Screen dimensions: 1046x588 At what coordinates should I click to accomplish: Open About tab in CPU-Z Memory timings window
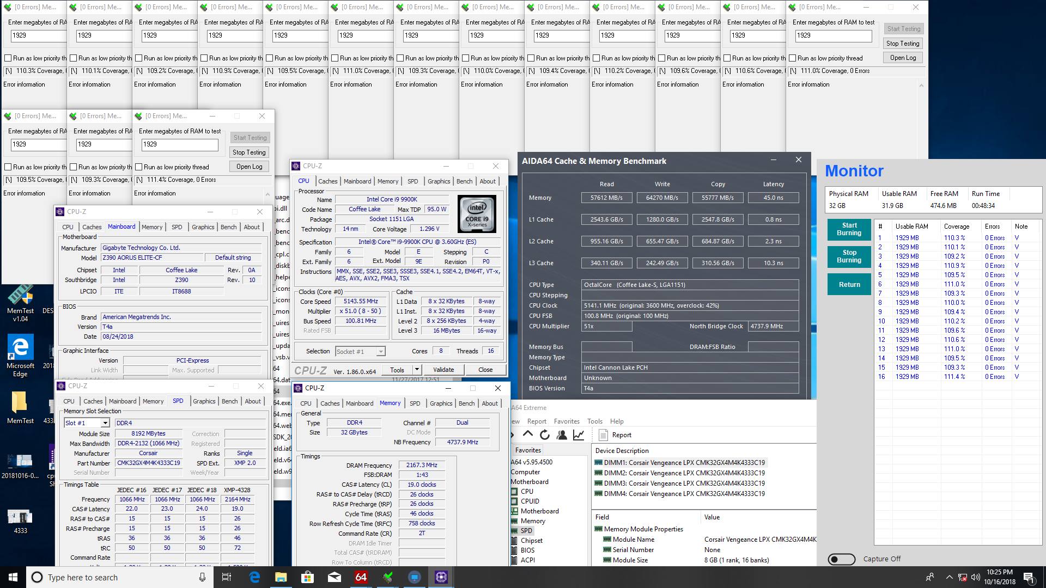coord(490,403)
